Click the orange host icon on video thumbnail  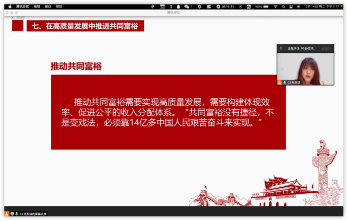tap(280, 82)
